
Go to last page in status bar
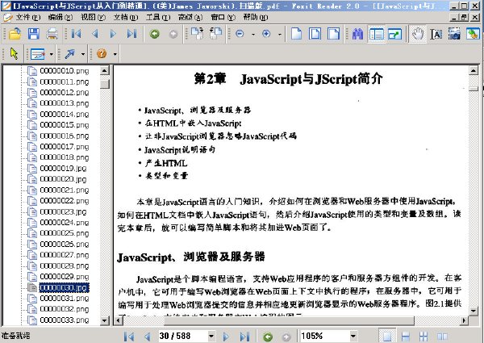tap(244, 337)
